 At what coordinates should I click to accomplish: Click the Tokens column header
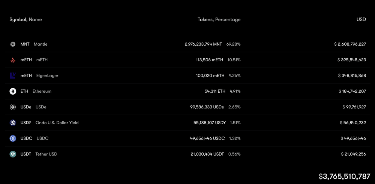pyautogui.click(x=205, y=19)
